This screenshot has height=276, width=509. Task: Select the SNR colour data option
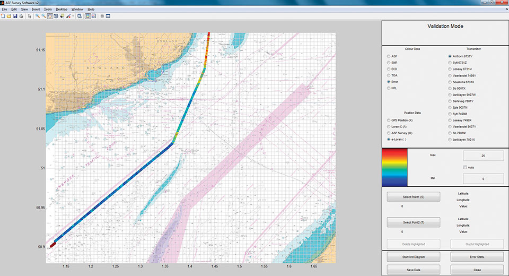click(389, 63)
